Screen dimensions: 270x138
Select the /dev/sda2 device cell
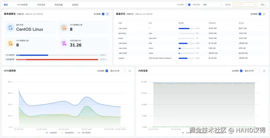click(122, 28)
